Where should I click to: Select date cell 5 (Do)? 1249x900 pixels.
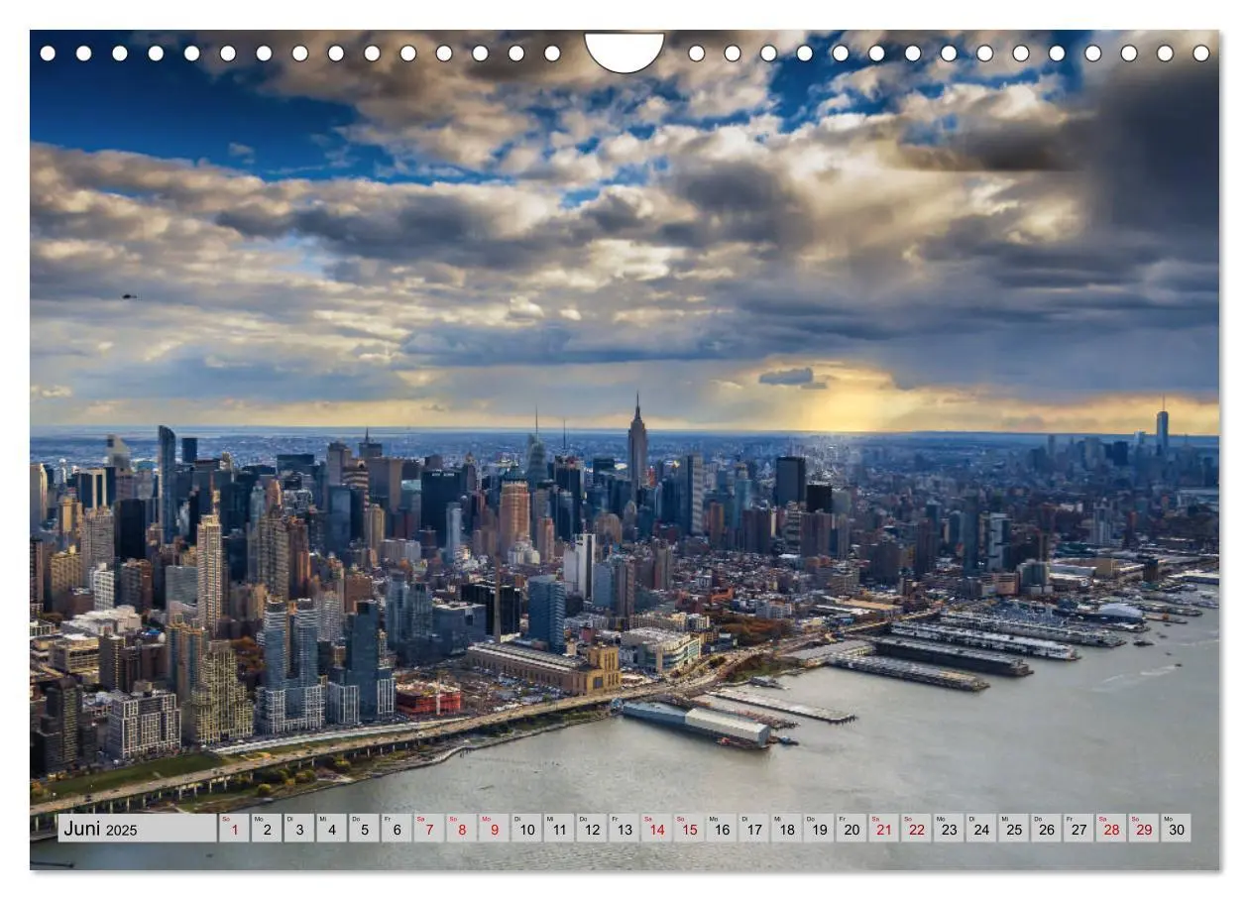[x=364, y=829]
